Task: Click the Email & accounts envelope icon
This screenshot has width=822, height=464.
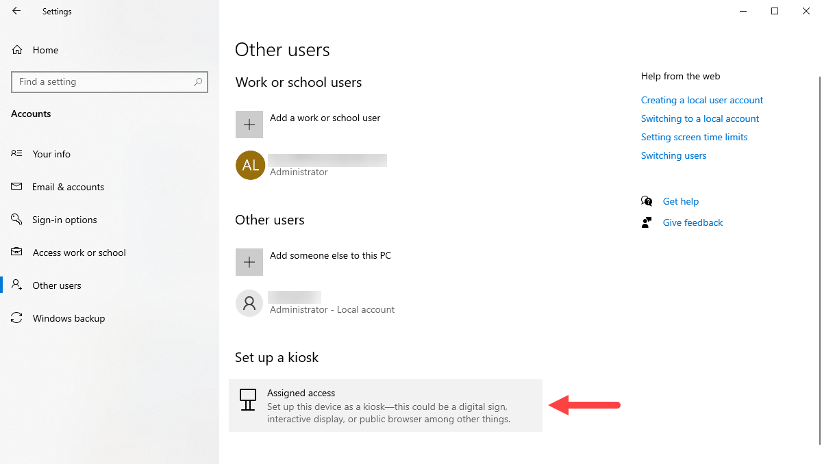Action: click(x=17, y=187)
